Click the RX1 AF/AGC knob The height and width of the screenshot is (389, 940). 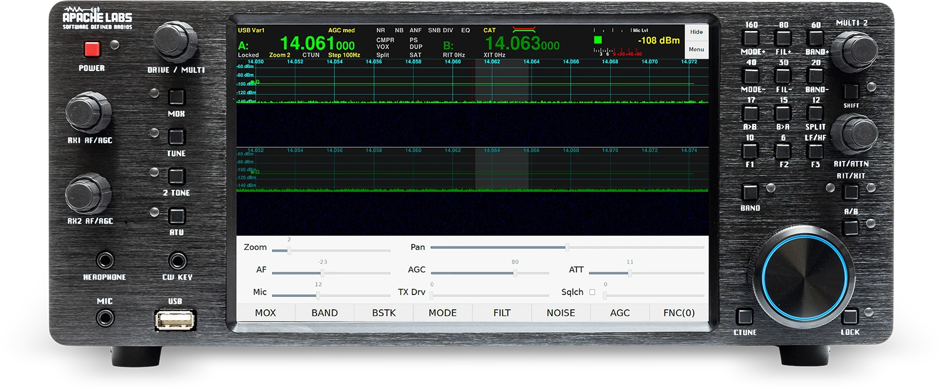click(x=88, y=113)
